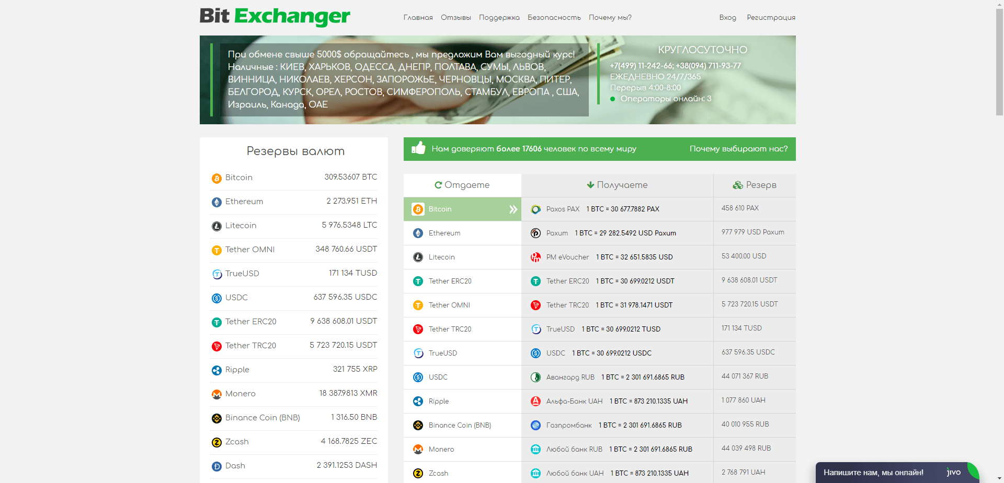Image resolution: width=1004 pixels, height=483 pixels.
Task: Select Litecoin in the Отдаете list
Action: 442,257
